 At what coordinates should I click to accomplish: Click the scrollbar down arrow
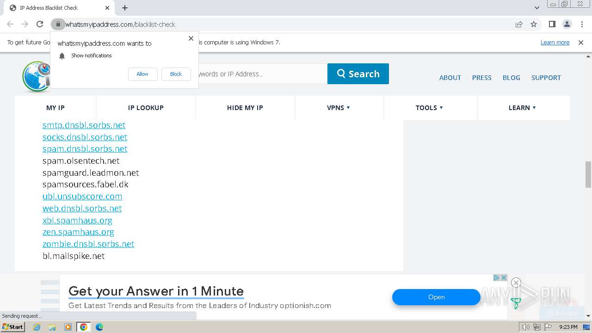click(x=588, y=316)
